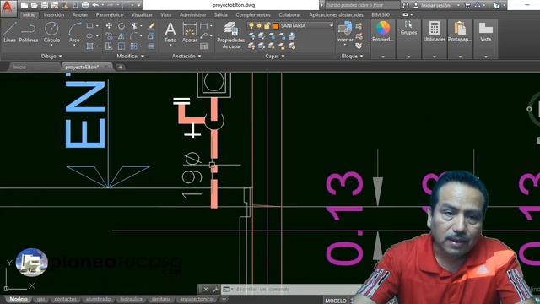Screen dimensions: 540x304
Task: Select the Círculo drawing tool
Action: 51,32
